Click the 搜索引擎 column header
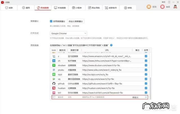 [75, 50]
